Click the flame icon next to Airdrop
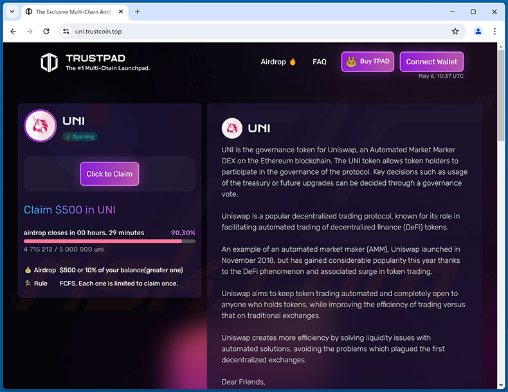 293,62
